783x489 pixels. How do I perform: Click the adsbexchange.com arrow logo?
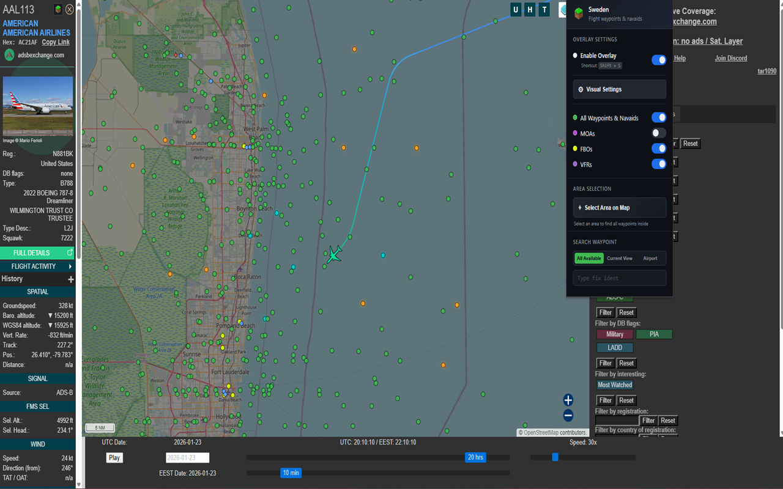pos(9,55)
